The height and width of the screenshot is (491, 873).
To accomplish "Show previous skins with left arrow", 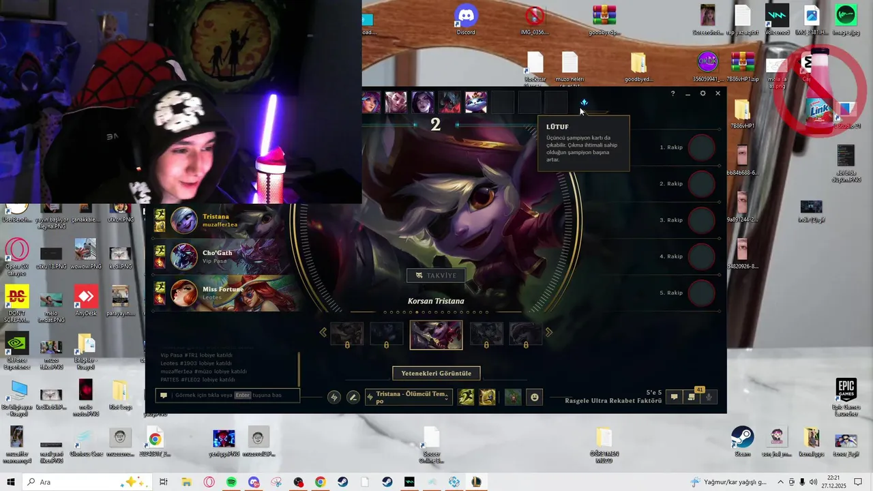I will click(323, 333).
